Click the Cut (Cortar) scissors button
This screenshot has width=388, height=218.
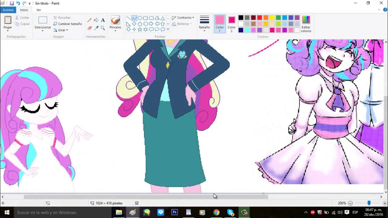click(22, 18)
